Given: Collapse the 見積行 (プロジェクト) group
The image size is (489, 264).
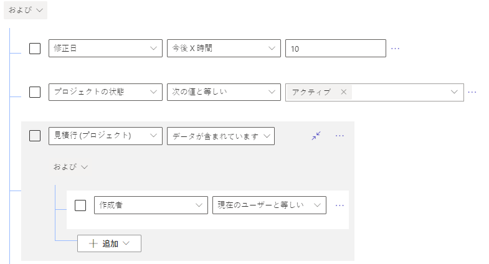Looking at the screenshot, I should click(x=316, y=136).
